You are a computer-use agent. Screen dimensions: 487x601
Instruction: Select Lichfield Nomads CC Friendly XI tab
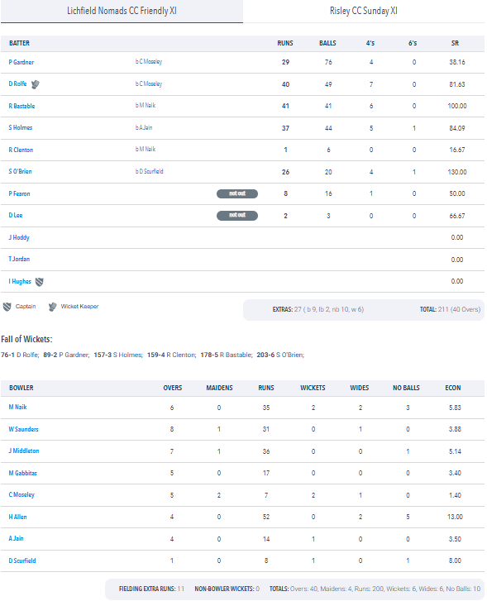tap(122, 11)
